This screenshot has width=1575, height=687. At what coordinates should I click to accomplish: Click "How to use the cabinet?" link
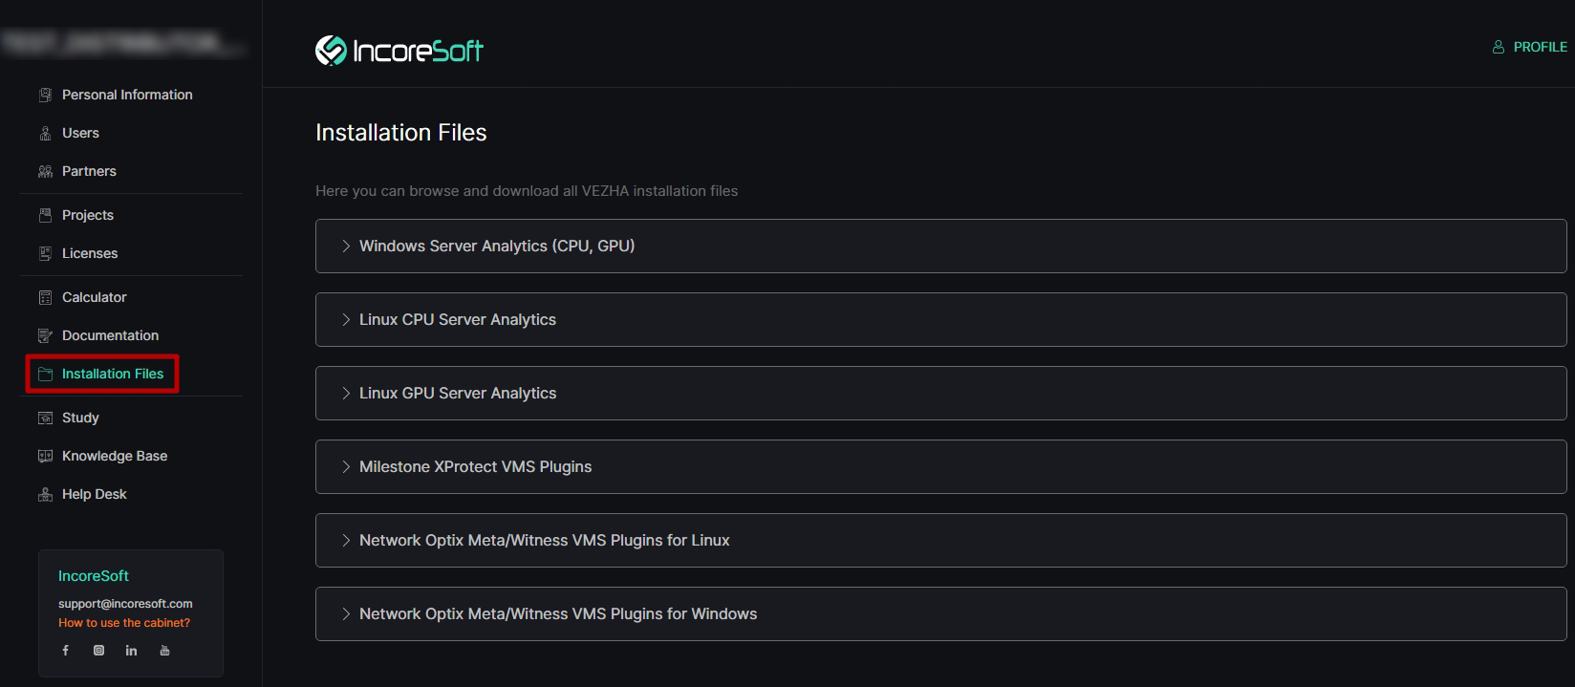point(124,622)
